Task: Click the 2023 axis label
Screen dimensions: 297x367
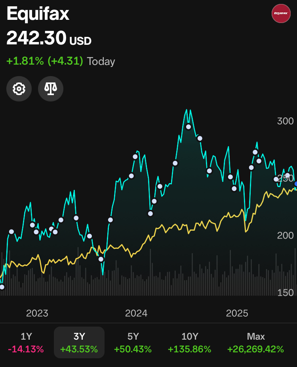Action: tap(37, 313)
